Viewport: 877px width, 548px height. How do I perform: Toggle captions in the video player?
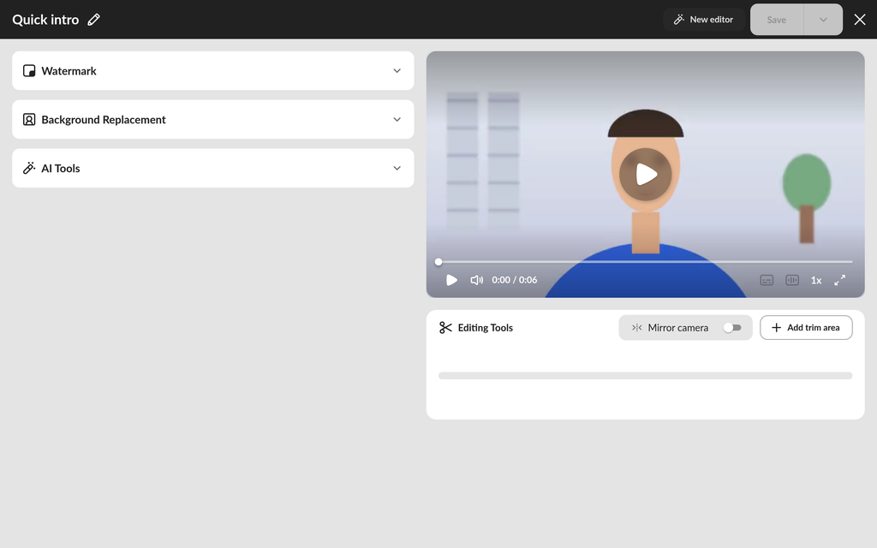click(767, 280)
